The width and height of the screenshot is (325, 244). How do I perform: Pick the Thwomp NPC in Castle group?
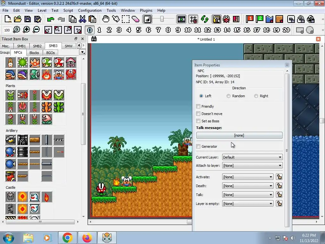10,197
